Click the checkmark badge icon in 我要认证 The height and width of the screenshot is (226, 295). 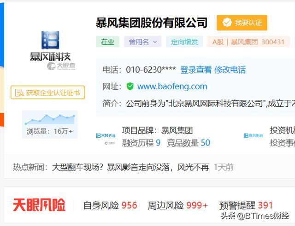pyautogui.click(x=227, y=23)
